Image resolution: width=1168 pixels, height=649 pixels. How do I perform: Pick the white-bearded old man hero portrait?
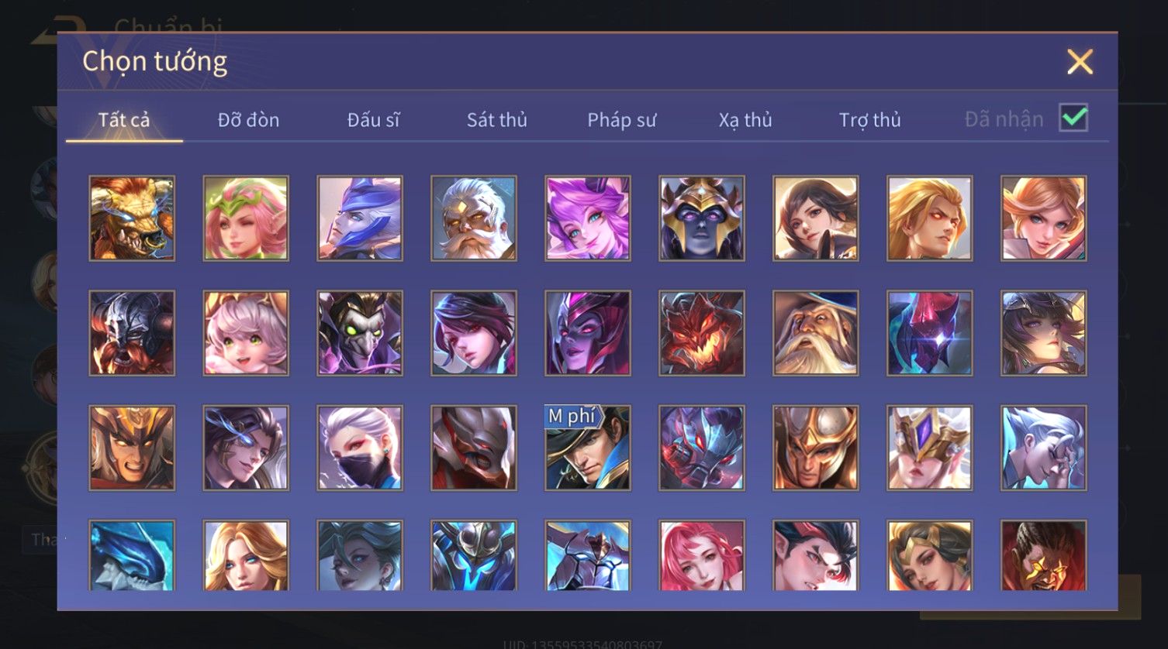tap(474, 218)
